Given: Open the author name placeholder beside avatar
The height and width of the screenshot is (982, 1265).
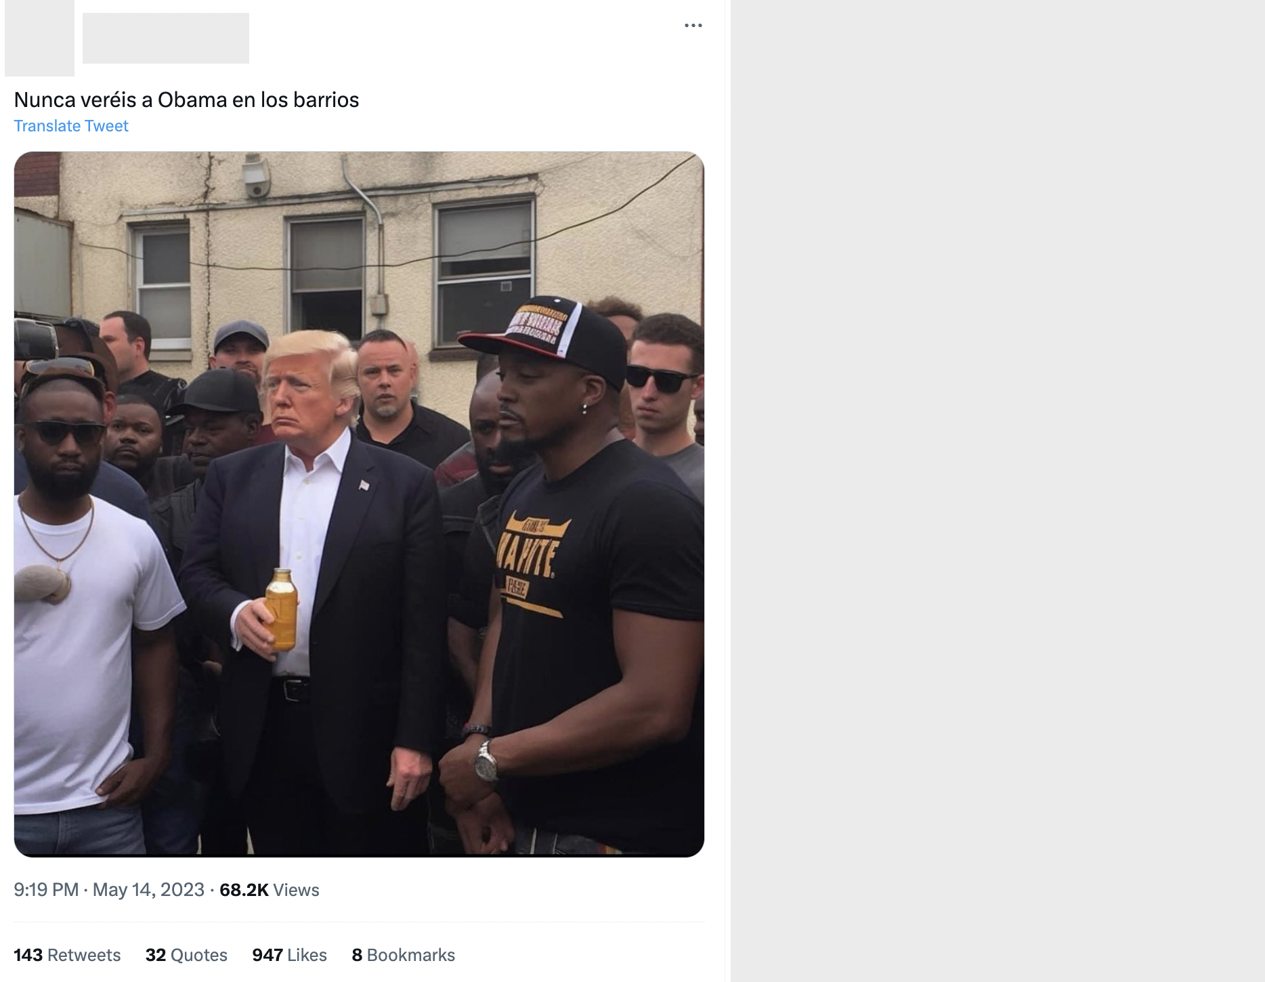Looking at the screenshot, I should point(166,38).
